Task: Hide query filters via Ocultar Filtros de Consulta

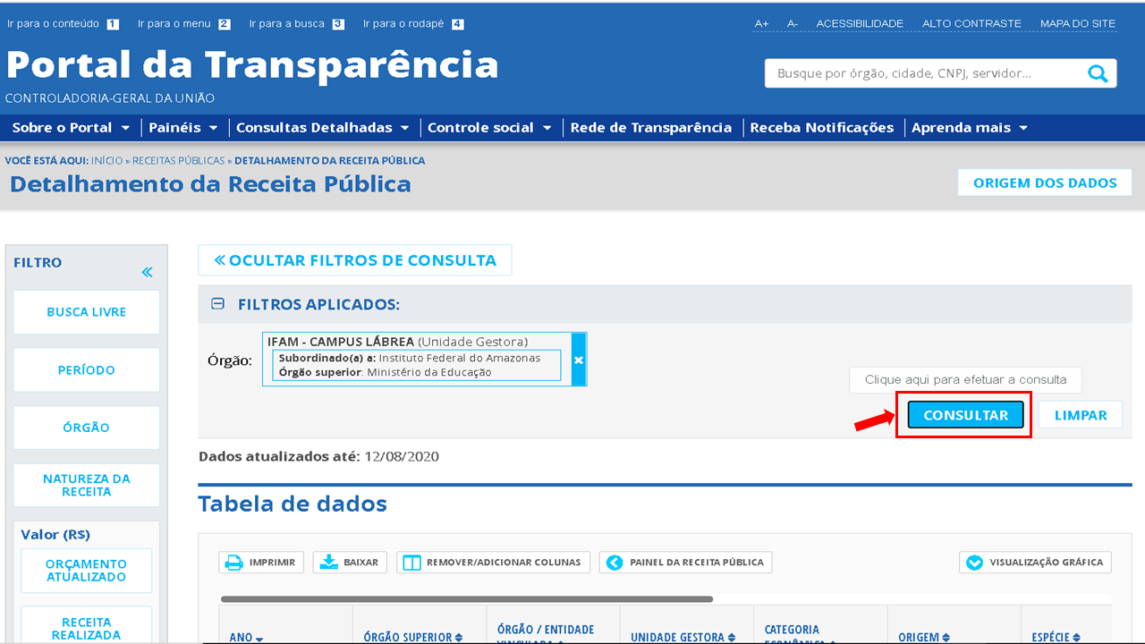Action: click(x=355, y=260)
